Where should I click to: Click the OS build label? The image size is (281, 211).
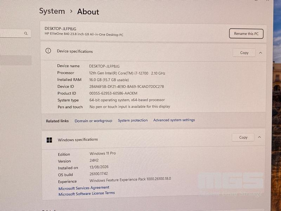pos(65,175)
